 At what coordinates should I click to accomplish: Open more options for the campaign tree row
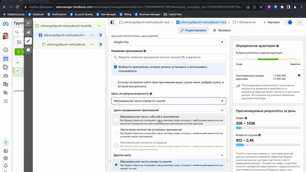(x=99, y=26)
